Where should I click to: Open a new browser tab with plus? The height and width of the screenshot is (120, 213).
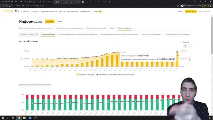[109, 2]
